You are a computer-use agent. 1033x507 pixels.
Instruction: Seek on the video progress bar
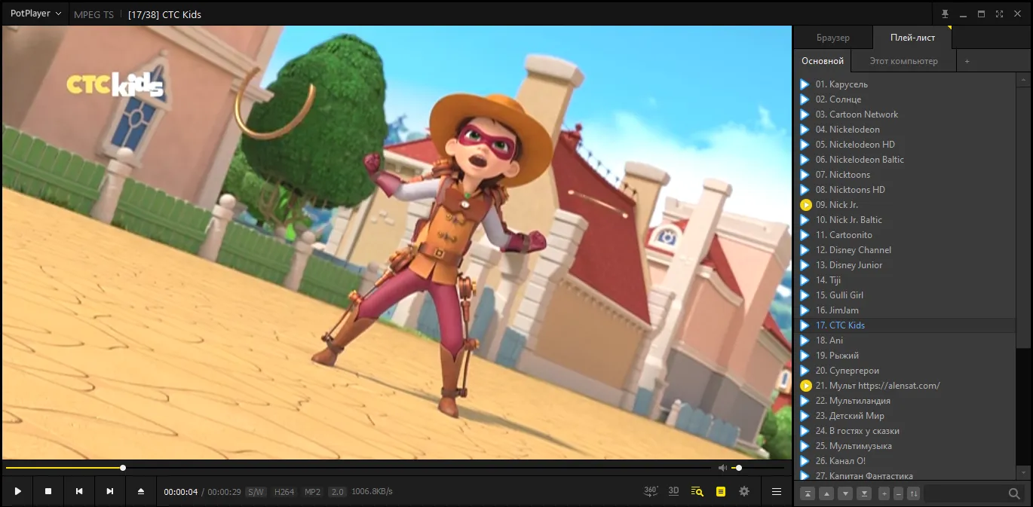pyautogui.click(x=358, y=468)
